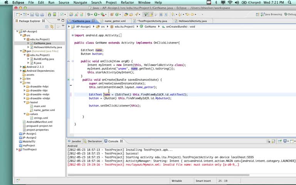Click the edu.itu.Project1 breadcrumb segment
The height and width of the screenshot is (185, 296).
(124, 27)
